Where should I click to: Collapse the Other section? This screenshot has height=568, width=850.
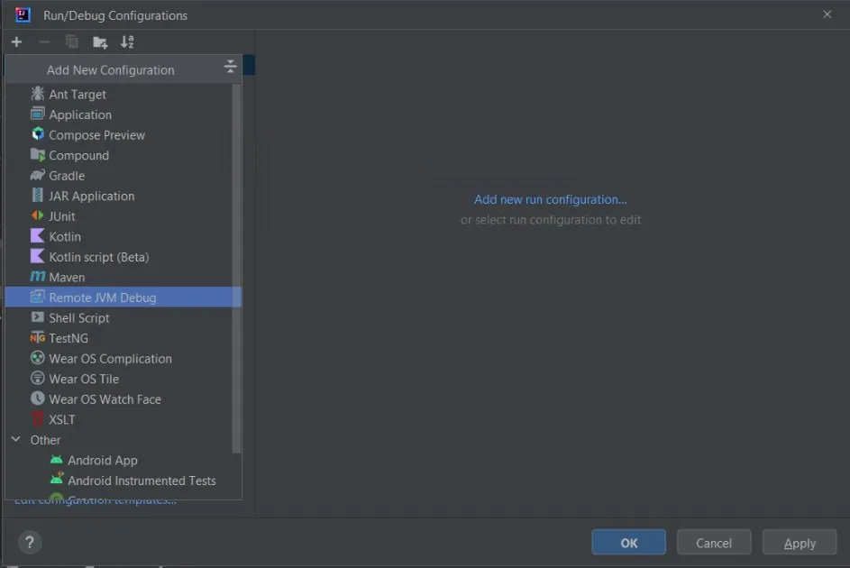15,439
